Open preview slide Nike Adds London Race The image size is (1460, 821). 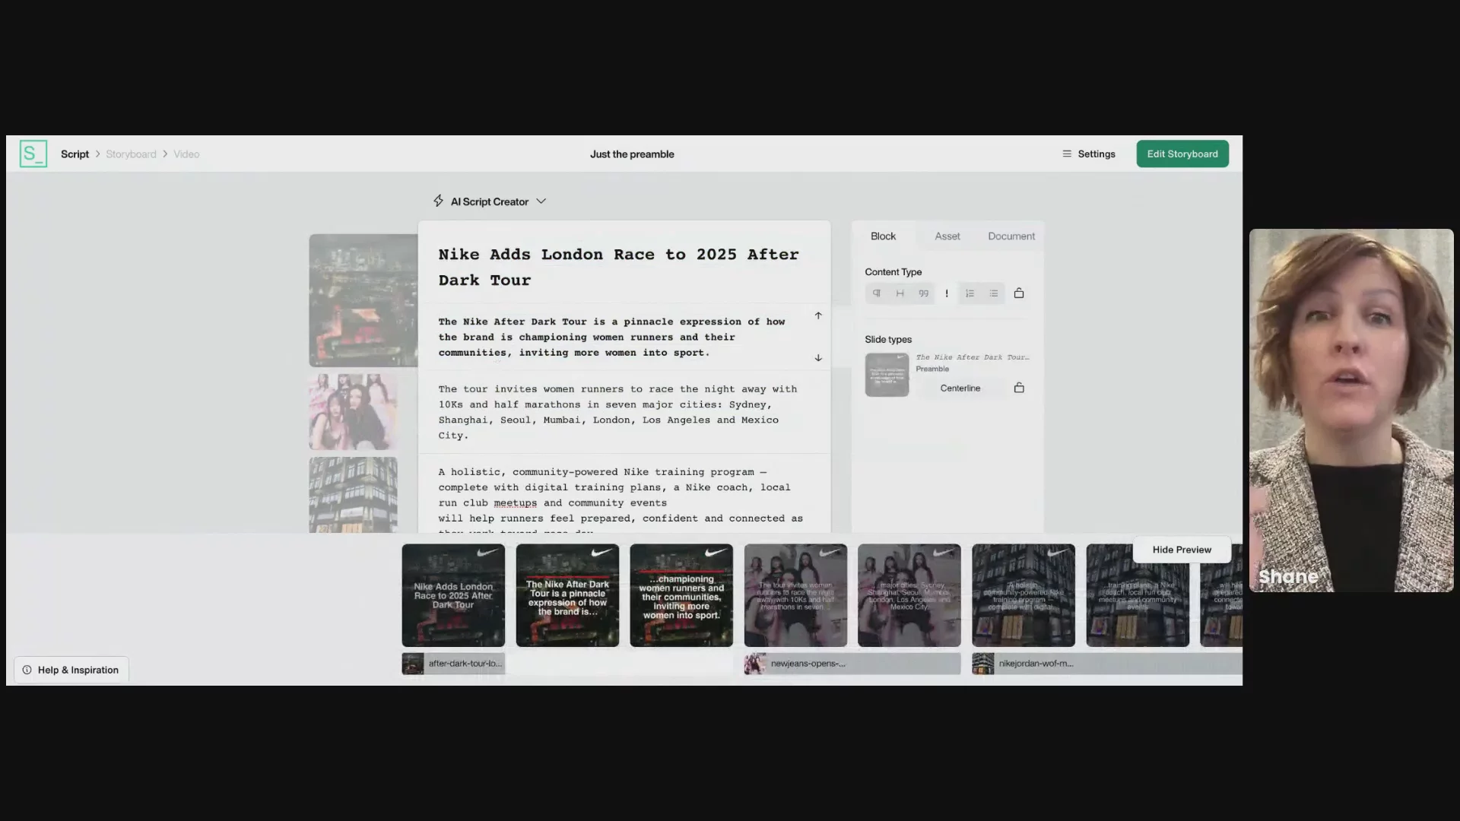click(453, 595)
